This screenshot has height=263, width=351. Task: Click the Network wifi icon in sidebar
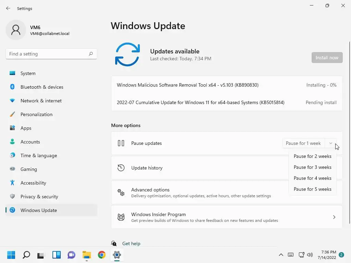point(12,101)
